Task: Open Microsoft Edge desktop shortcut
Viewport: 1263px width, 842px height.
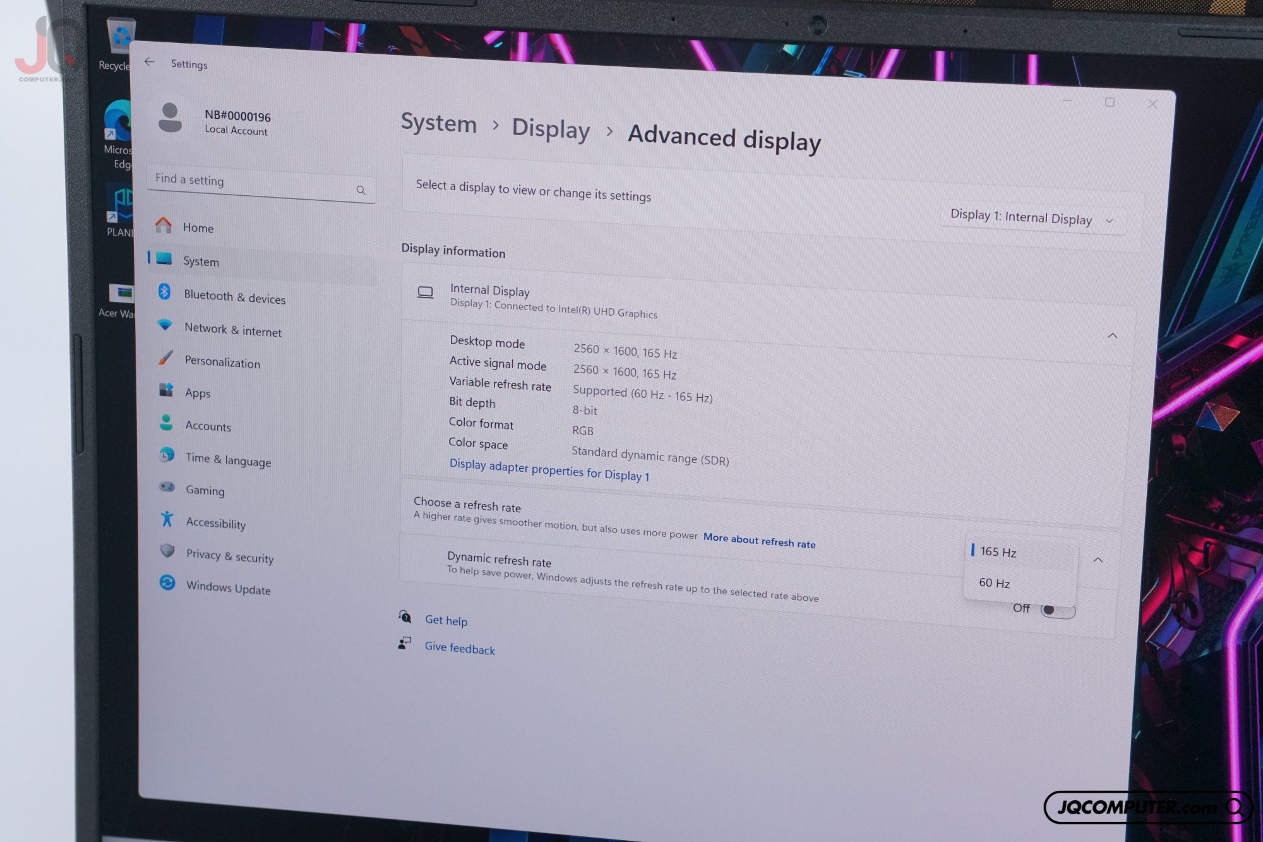Action: (118, 134)
